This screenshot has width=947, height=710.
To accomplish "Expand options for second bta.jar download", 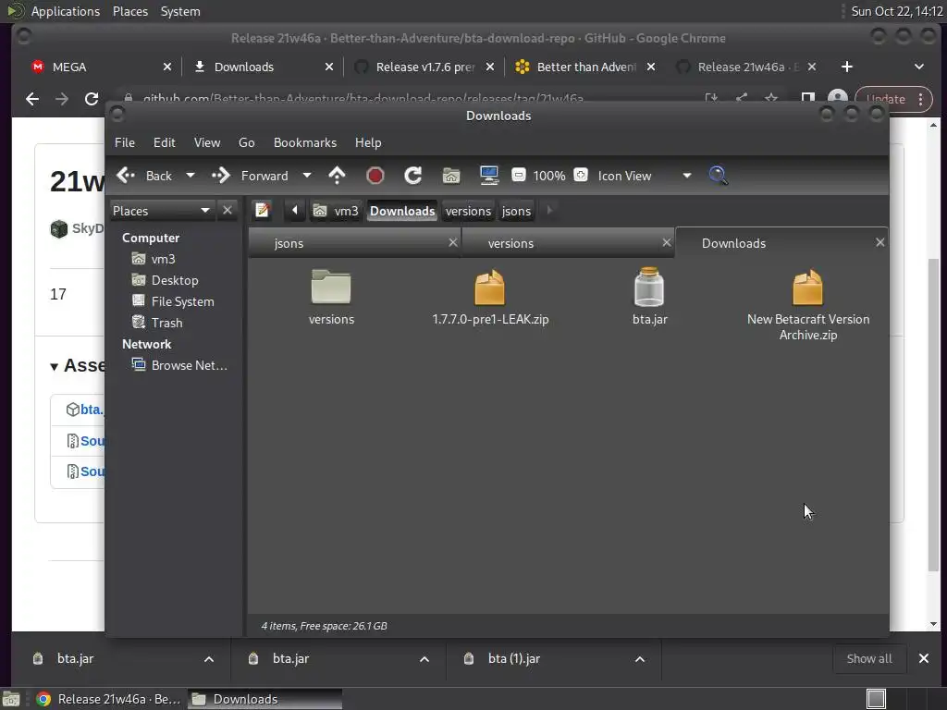I will [x=424, y=658].
